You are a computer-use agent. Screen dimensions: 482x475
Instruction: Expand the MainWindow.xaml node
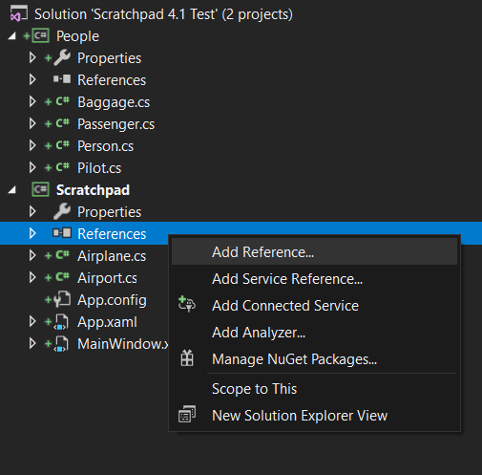tap(32, 343)
